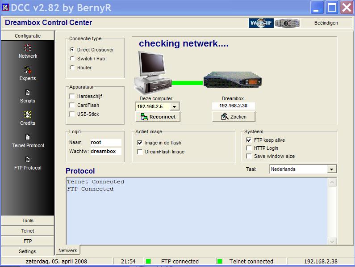The height and width of the screenshot is (267, 355).
Task: Click the desktop computer image
Action: coord(153,72)
